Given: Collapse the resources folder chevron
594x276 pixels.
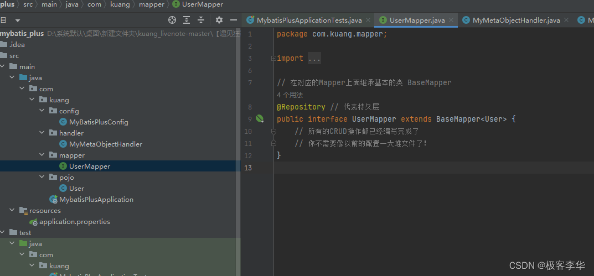Looking at the screenshot, I should pyautogui.click(x=13, y=211).
